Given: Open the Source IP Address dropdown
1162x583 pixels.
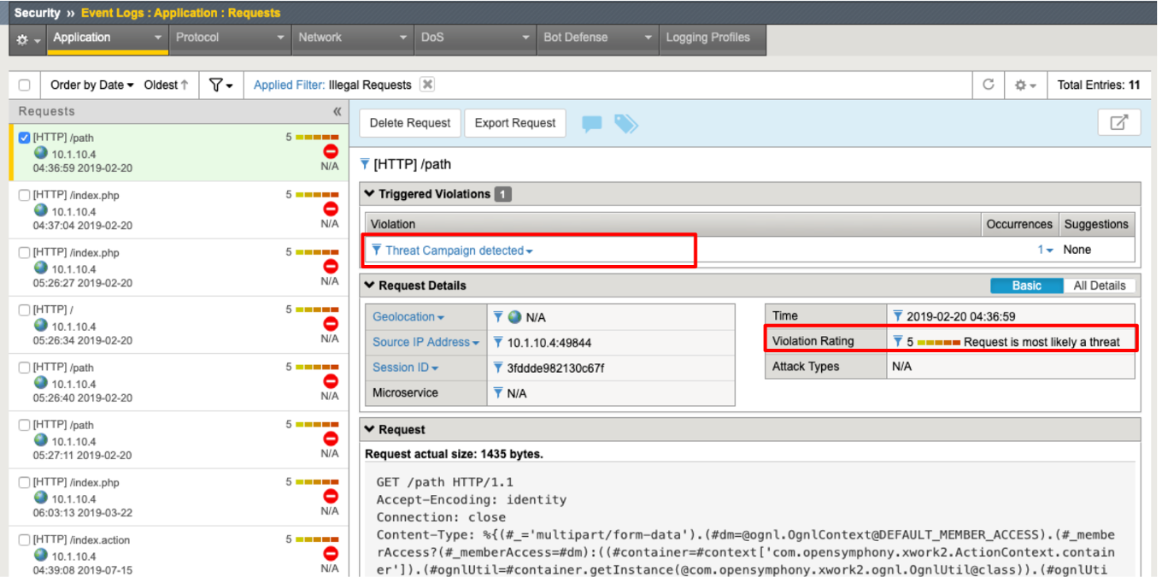Looking at the screenshot, I should [x=425, y=342].
